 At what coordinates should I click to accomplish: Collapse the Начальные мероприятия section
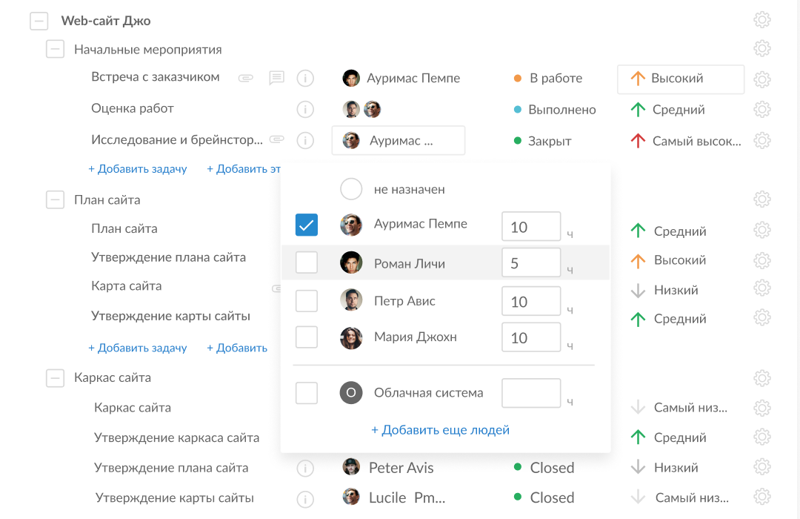[56, 50]
